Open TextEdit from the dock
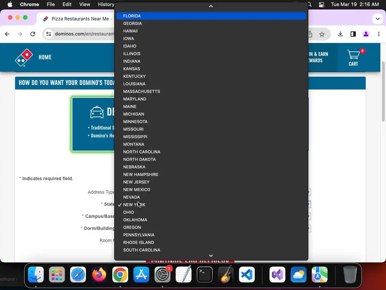The image size is (386, 290). pos(184,275)
